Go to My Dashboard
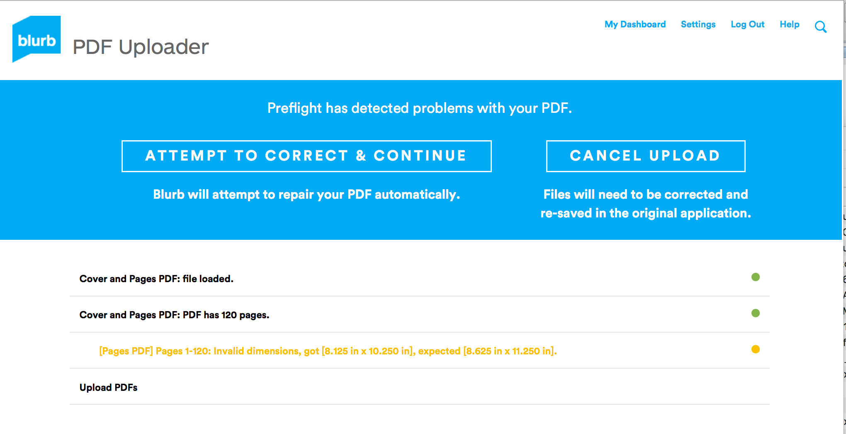 tap(635, 24)
